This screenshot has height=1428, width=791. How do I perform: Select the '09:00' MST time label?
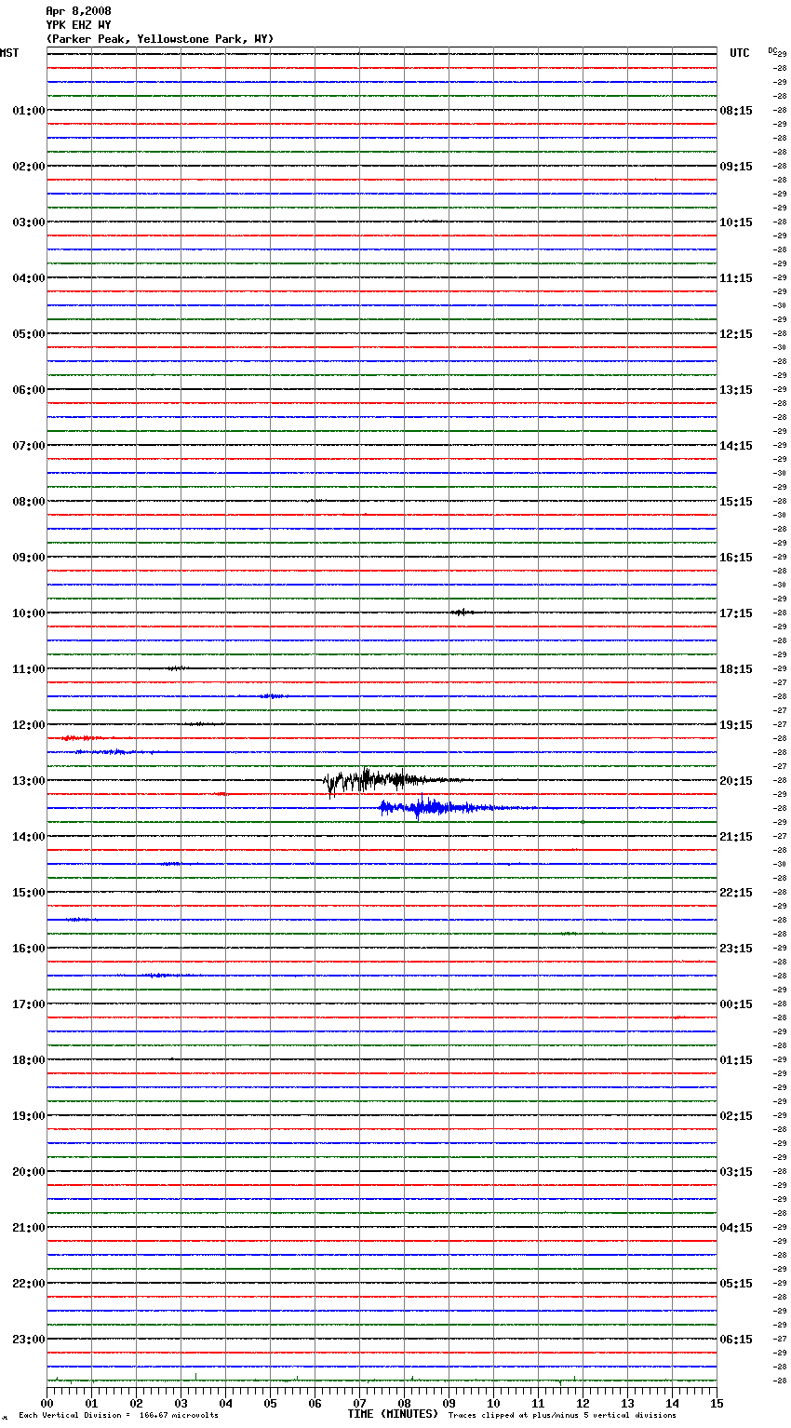pyautogui.click(x=29, y=558)
